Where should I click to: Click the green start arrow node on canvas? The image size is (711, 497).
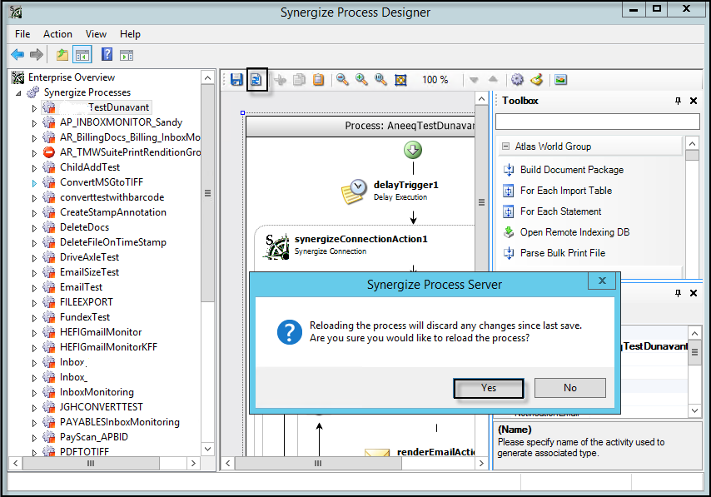tap(413, 150)
